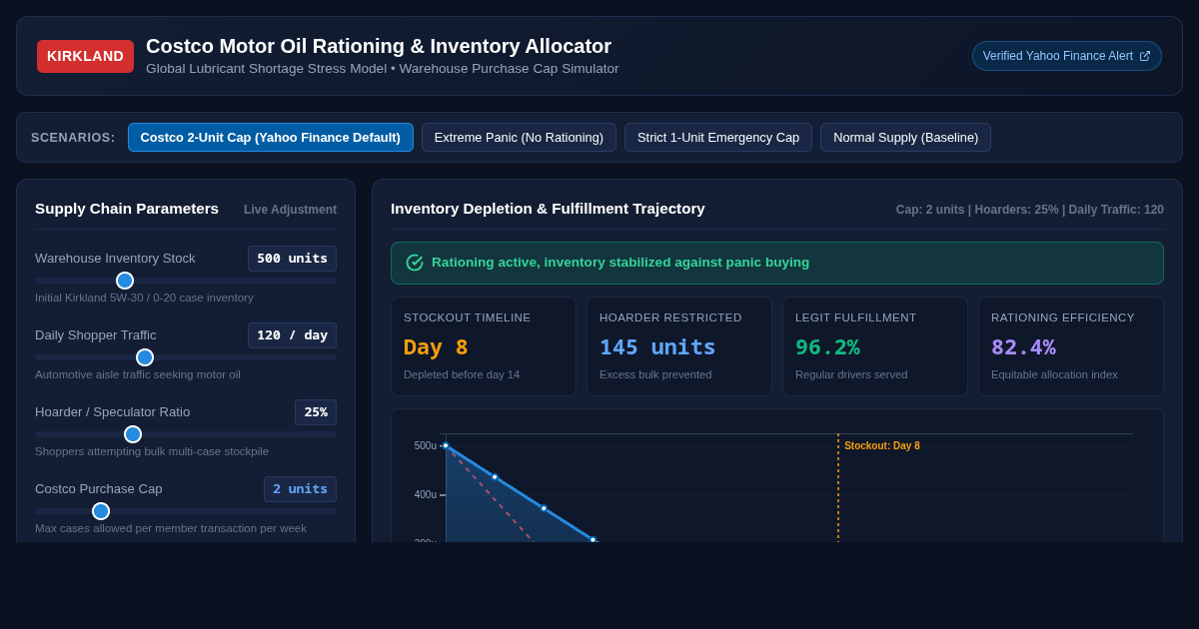The width and height of the screenshot is (1199, 629).
Task: Select Strict 1-Unit Emergency Cap scenario
Action: (x=718, y=137)
